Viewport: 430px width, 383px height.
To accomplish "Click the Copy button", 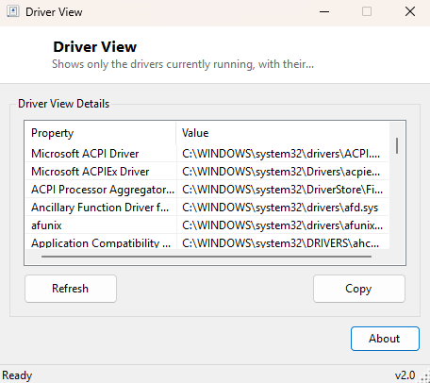I will [x=359, y=289].
